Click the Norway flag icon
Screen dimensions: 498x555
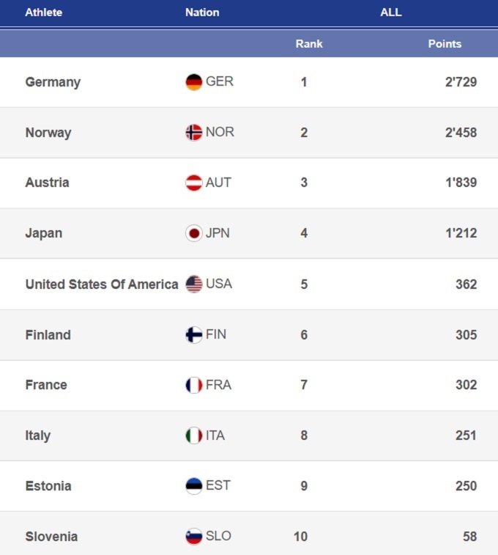[193, 133]
